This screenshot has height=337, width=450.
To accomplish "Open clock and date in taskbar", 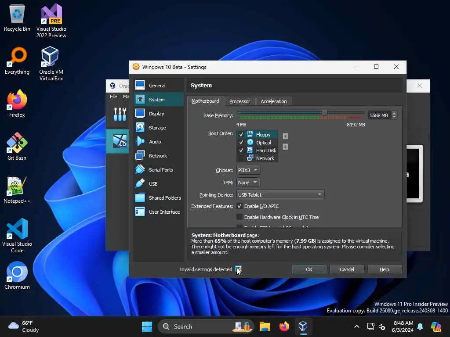I will [403, 326].
